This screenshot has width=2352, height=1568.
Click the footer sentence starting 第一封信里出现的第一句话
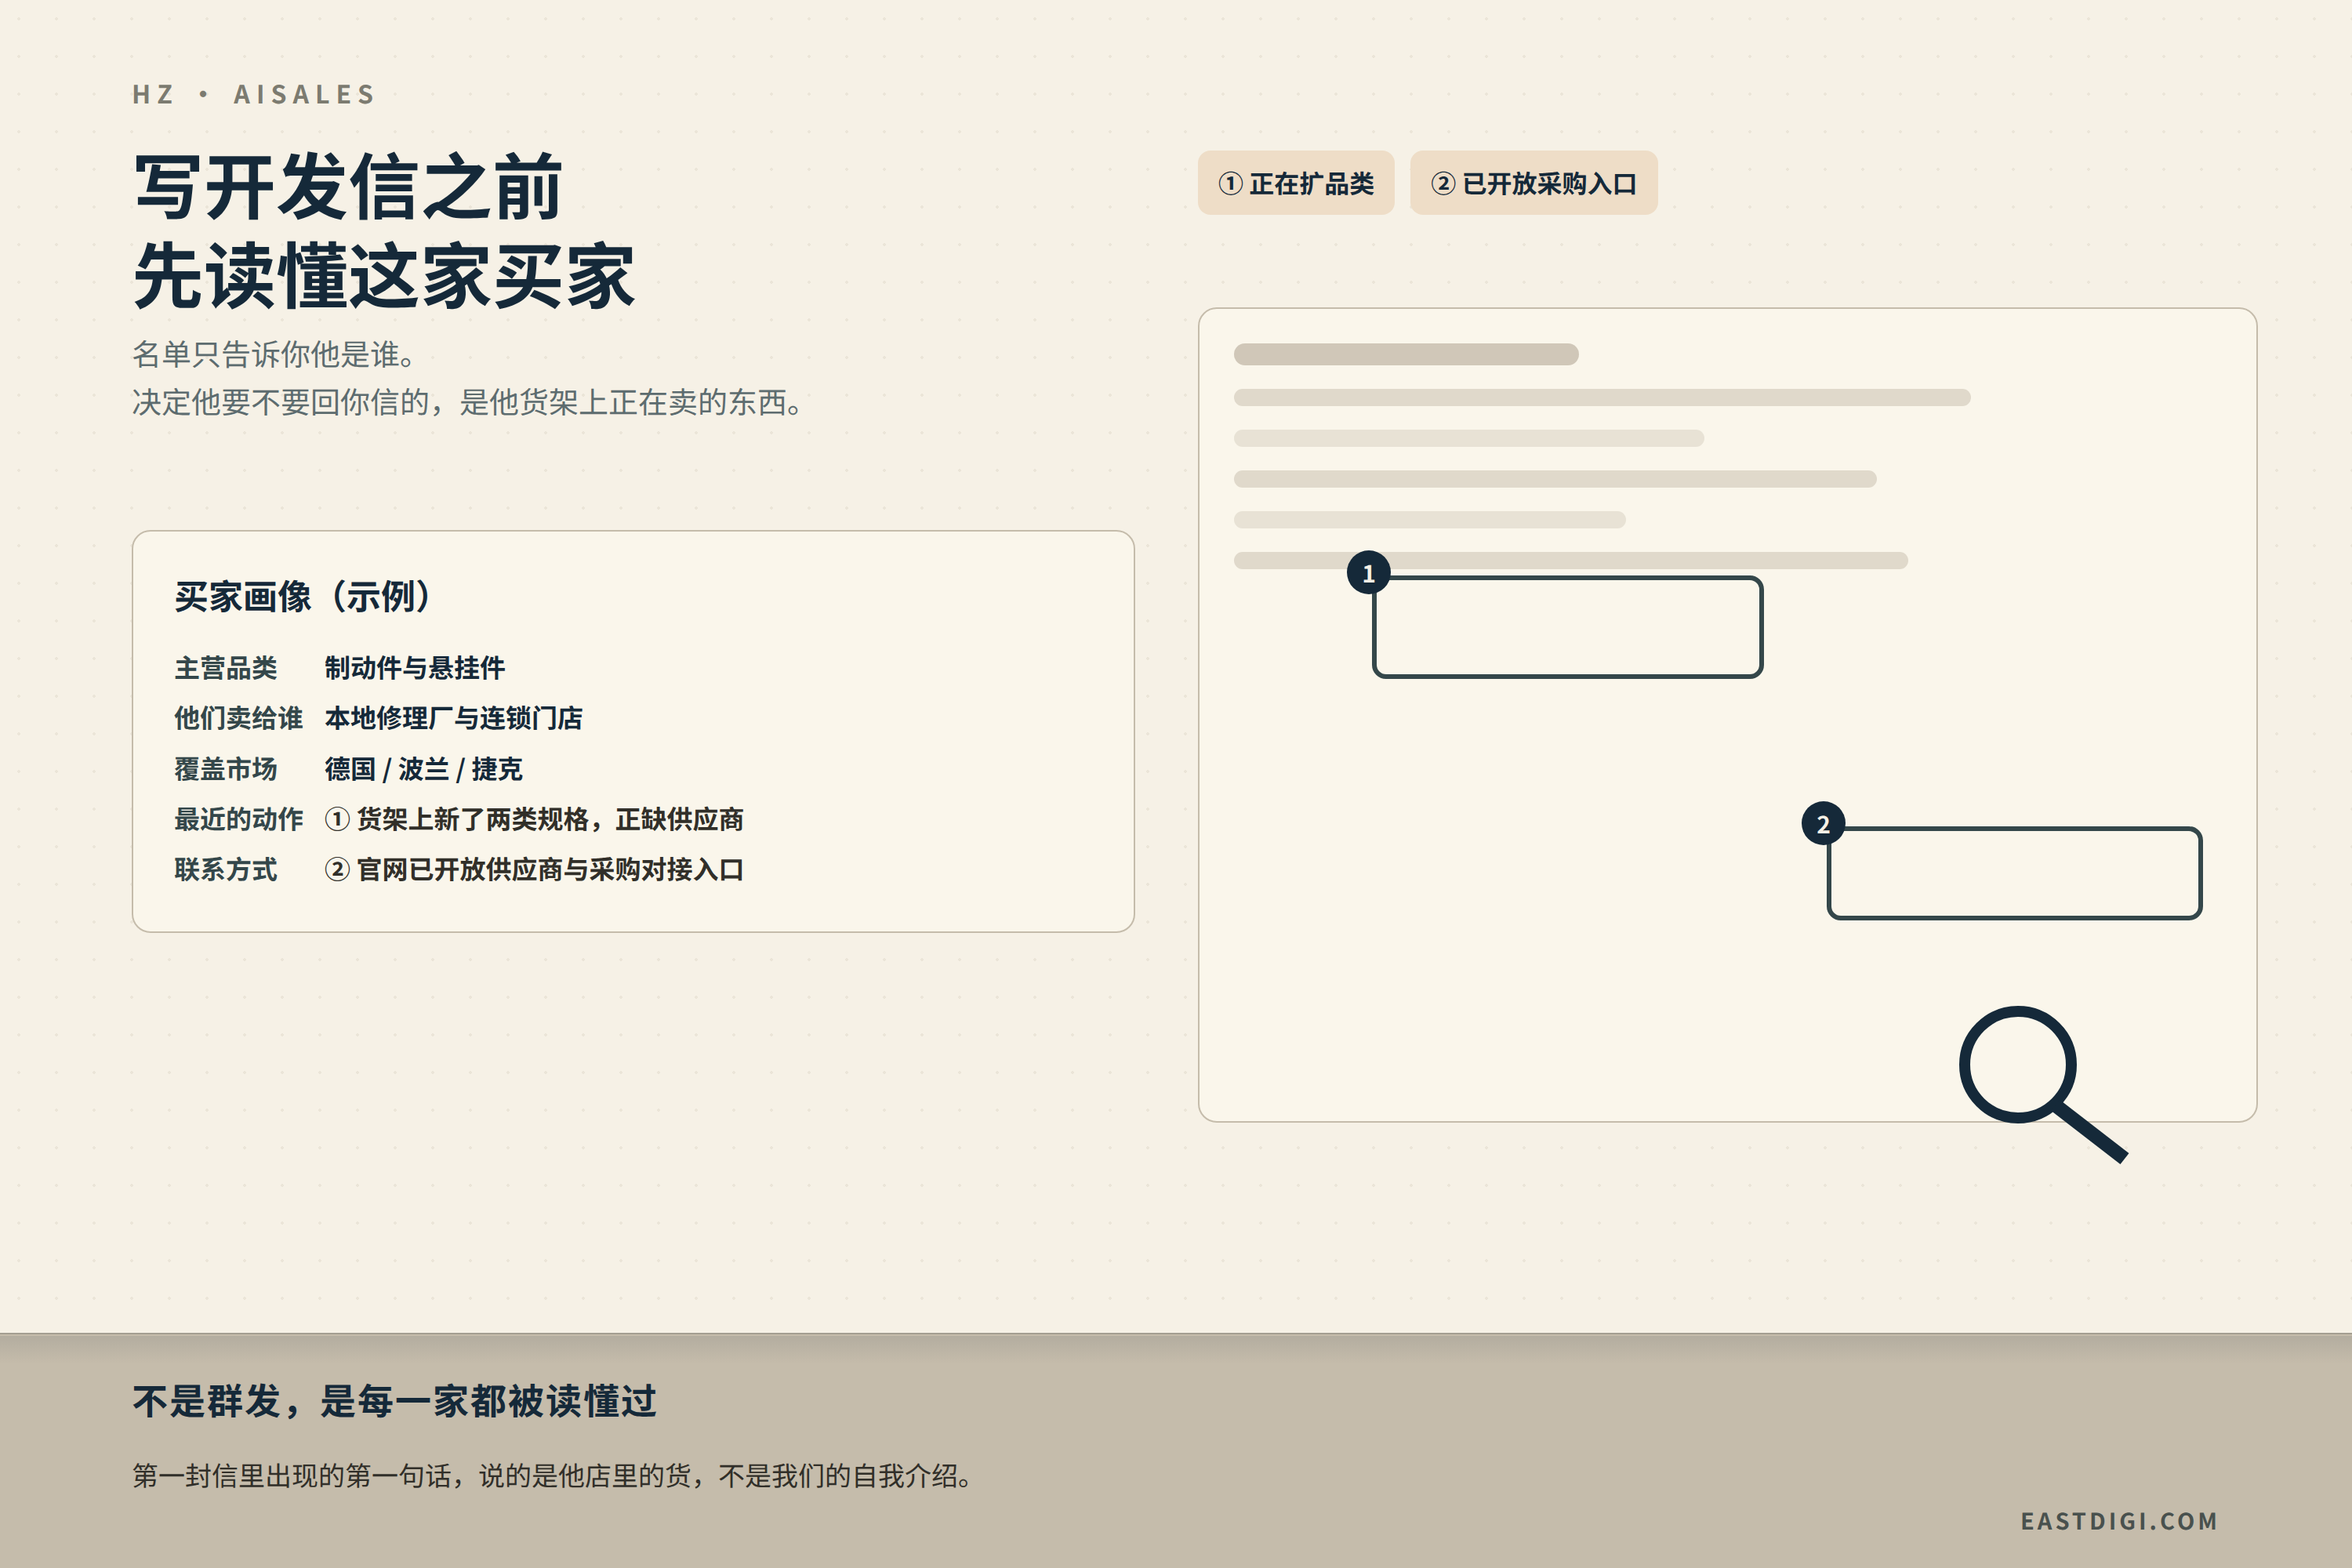click(x=554, y=1476)
